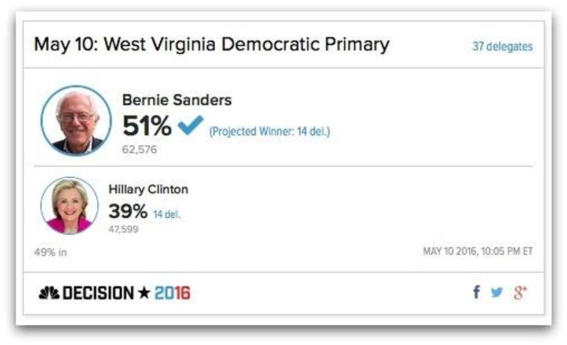567x345 pixels.
Task: Share the results via Twitter icon
Action: coord(496,292)
